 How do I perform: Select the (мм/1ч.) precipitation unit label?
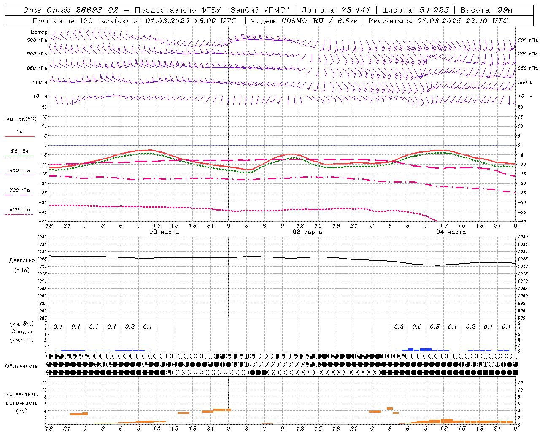point(22,340)
